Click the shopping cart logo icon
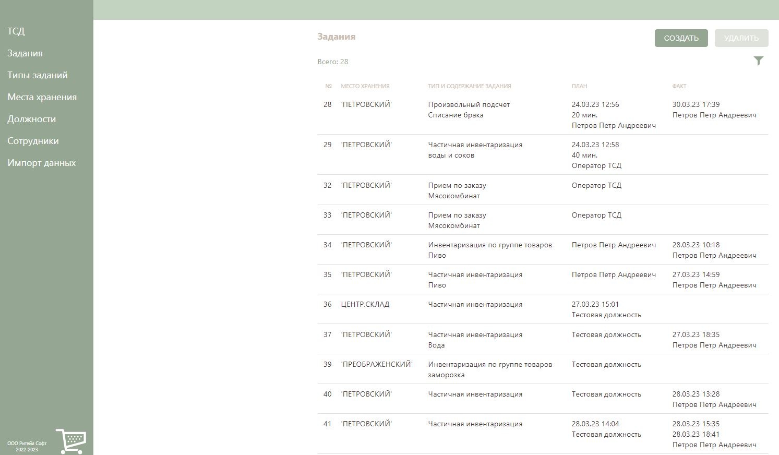 [x=71, y=441]
